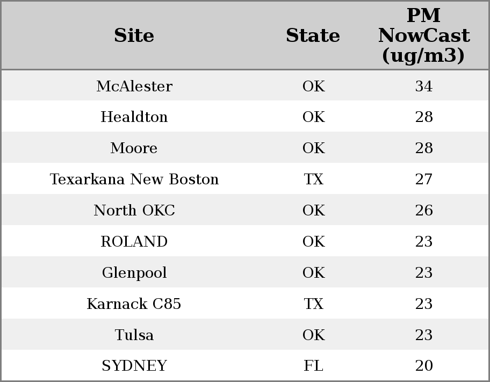Image resolution: width=490 pixels, height=382 pixels.
Task: Click the Site column header
Action: pos(134,35)
